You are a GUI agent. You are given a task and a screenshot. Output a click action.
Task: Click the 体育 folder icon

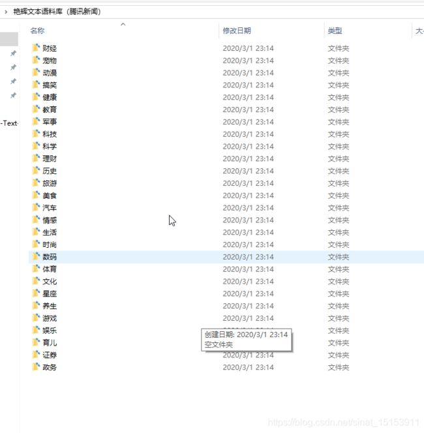click(x=36, y=269)
